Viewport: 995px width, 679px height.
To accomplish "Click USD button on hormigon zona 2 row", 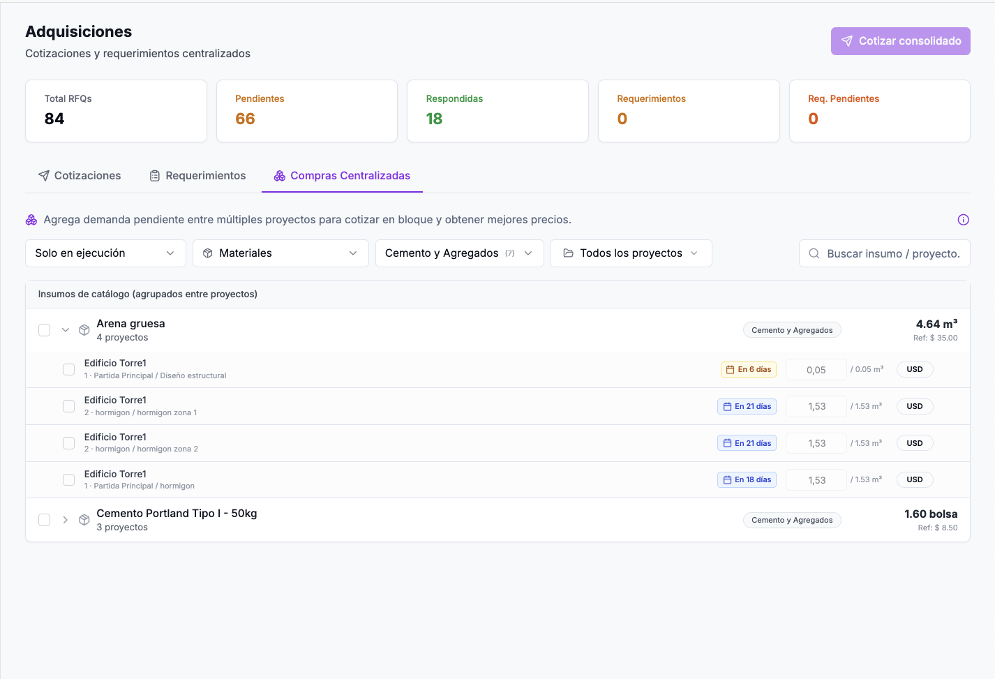I will coord(915,443).
